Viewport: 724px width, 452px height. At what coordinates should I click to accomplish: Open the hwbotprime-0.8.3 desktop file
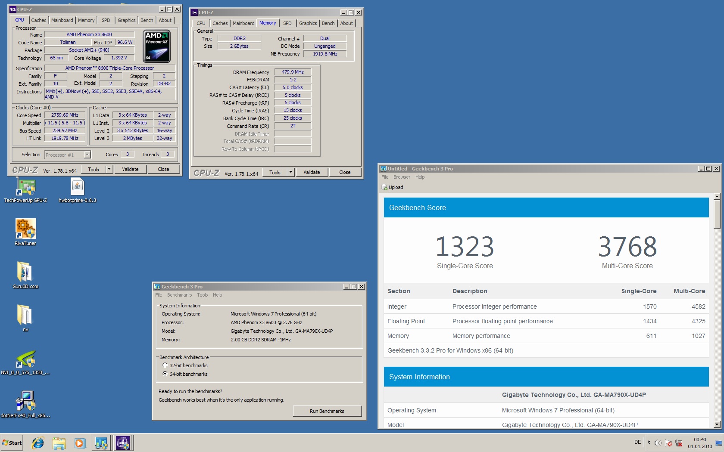tap(78, 190)
